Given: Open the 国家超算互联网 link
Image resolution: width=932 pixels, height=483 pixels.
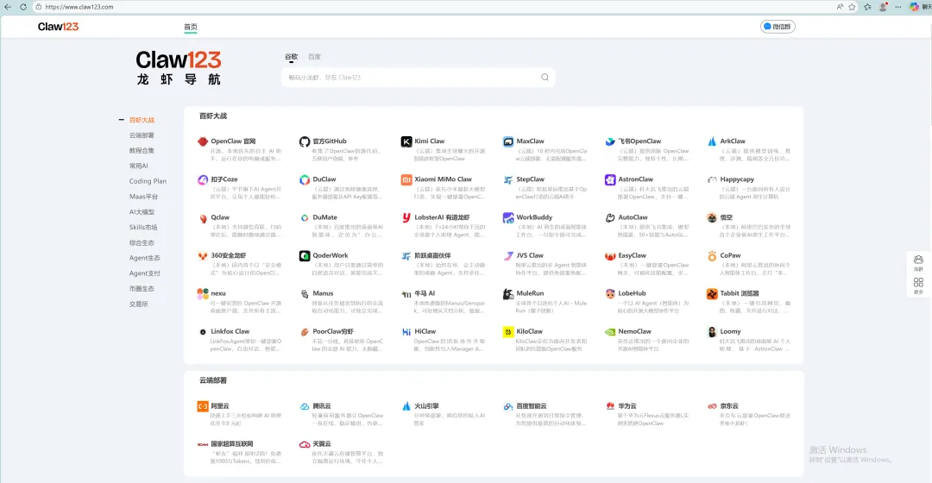Looking at the screenshot, I should pos(232,444).
